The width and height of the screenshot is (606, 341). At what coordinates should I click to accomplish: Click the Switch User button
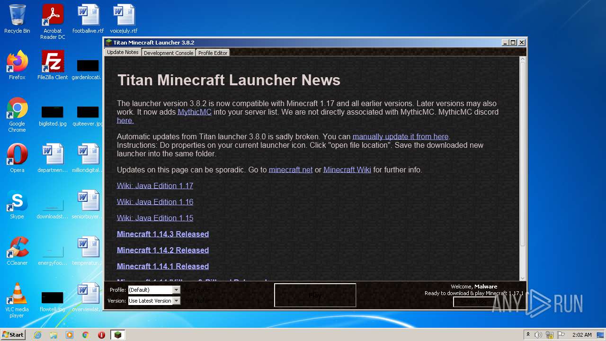(474, 302)
